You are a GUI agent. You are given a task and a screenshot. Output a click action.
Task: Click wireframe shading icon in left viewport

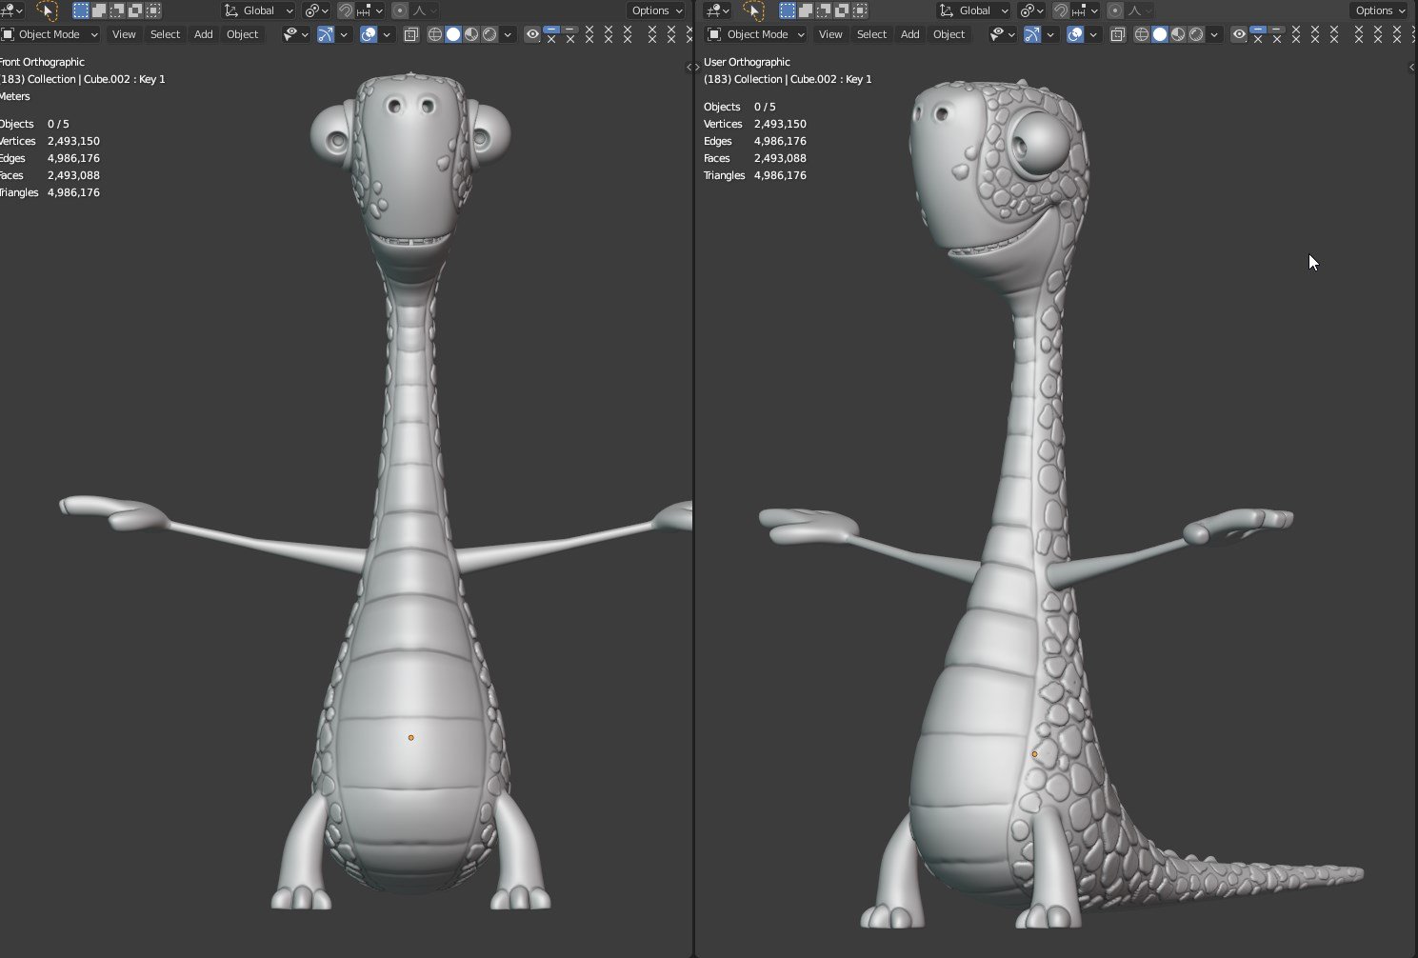[435, 34]
